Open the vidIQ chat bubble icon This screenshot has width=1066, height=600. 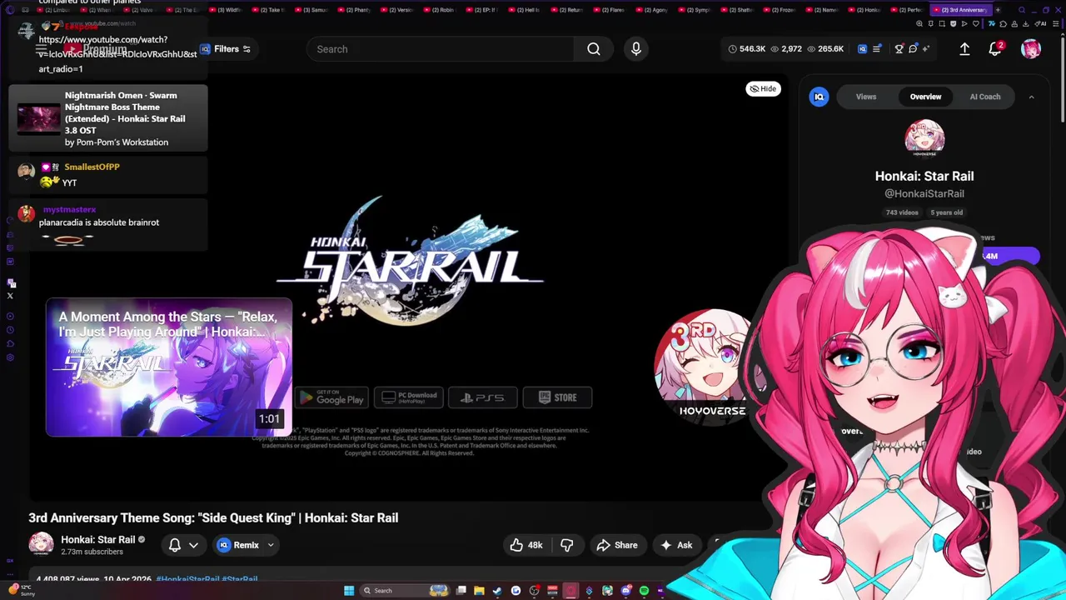click(x=914, y=49)
